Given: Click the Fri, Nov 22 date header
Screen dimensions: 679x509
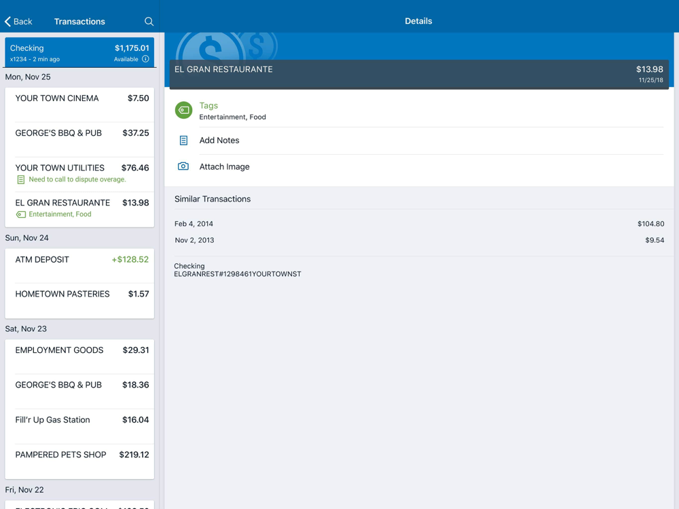Looking at the screenshot, I should tap(24, 490).
